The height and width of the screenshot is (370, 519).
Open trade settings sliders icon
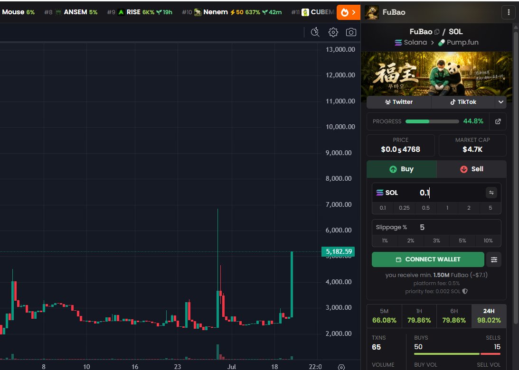click(x=494, y=259)
